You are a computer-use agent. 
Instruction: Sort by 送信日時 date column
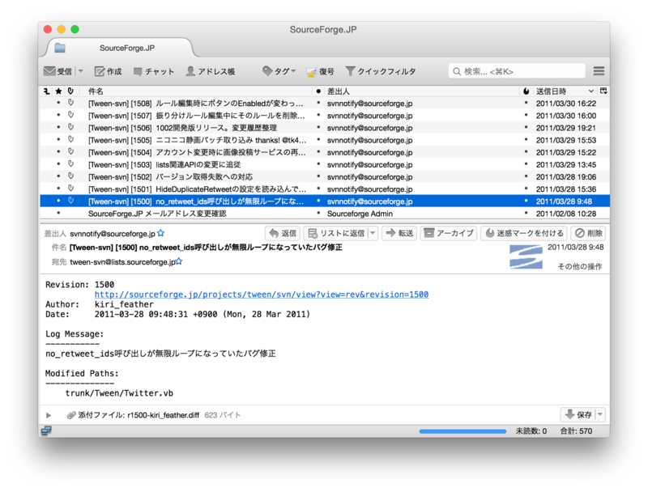point(565,91)
